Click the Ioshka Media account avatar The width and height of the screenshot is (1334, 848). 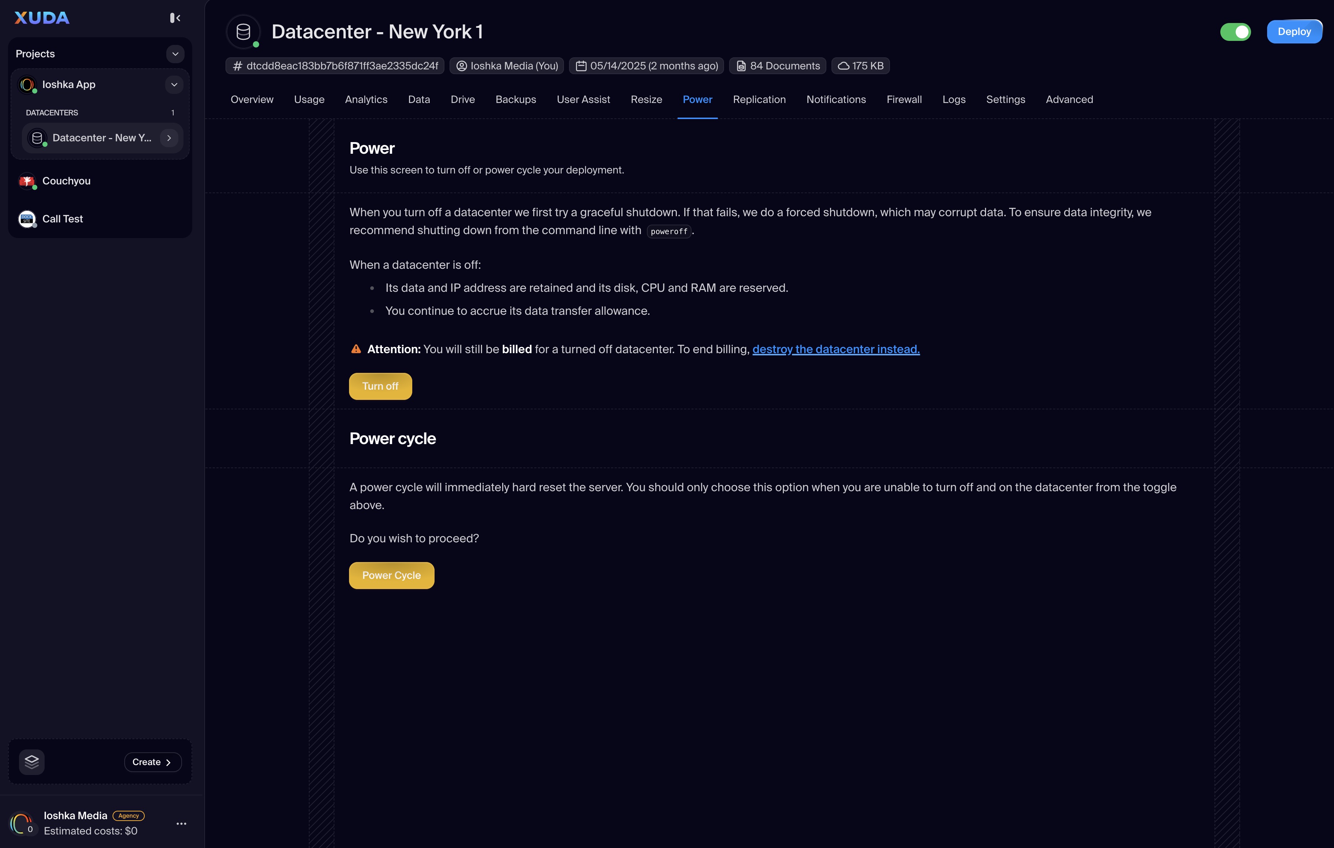(x=22, y=823)
